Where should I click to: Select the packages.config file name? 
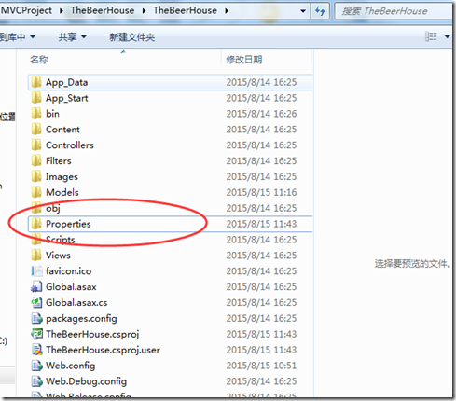point(81,318)
